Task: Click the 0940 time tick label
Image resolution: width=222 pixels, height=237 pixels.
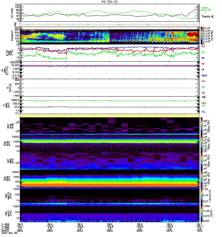Action: pyautogui.click(x=169, y=231)
